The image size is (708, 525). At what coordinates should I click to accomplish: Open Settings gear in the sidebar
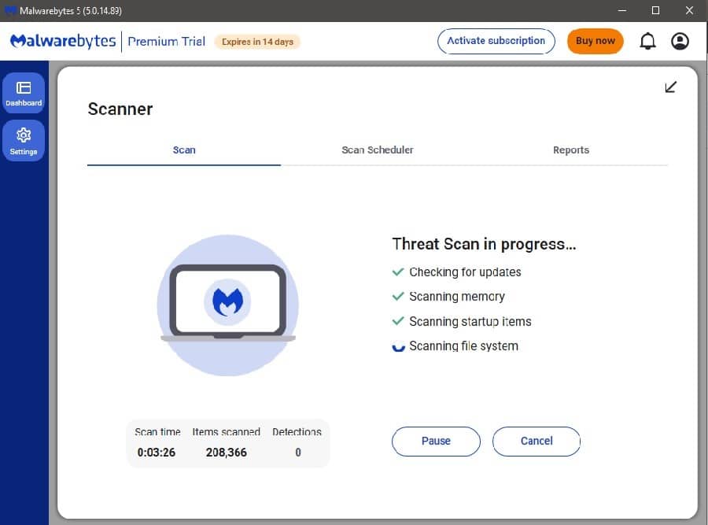point(24,141)
